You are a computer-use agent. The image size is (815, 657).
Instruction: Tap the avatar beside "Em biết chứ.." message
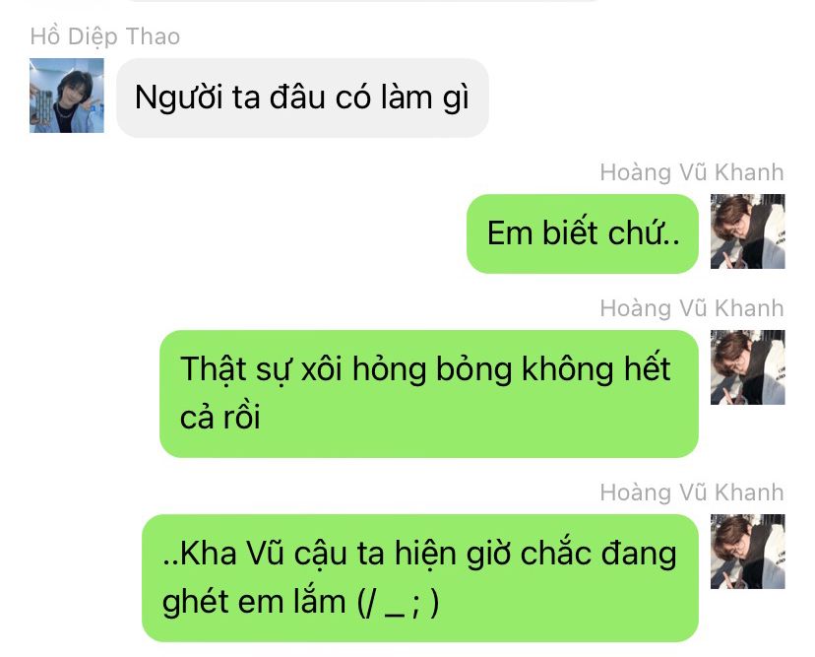pos(747,231)
